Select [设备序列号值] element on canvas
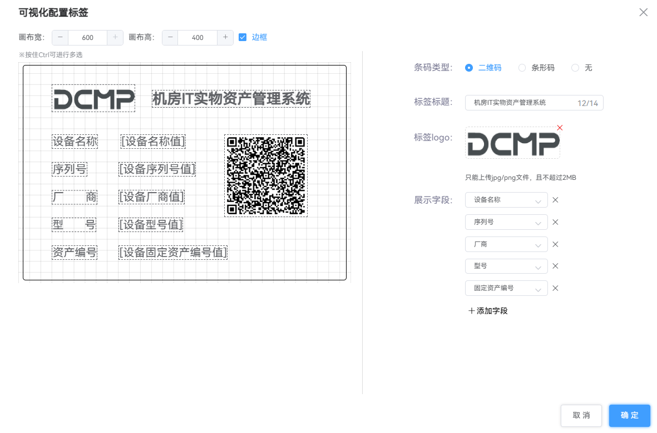 [x=157, y=169]
